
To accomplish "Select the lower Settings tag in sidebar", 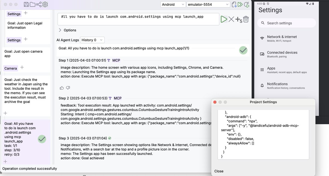I will tap(14, 40).
